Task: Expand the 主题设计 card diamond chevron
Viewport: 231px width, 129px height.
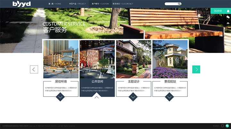Action: coord(133,97)
